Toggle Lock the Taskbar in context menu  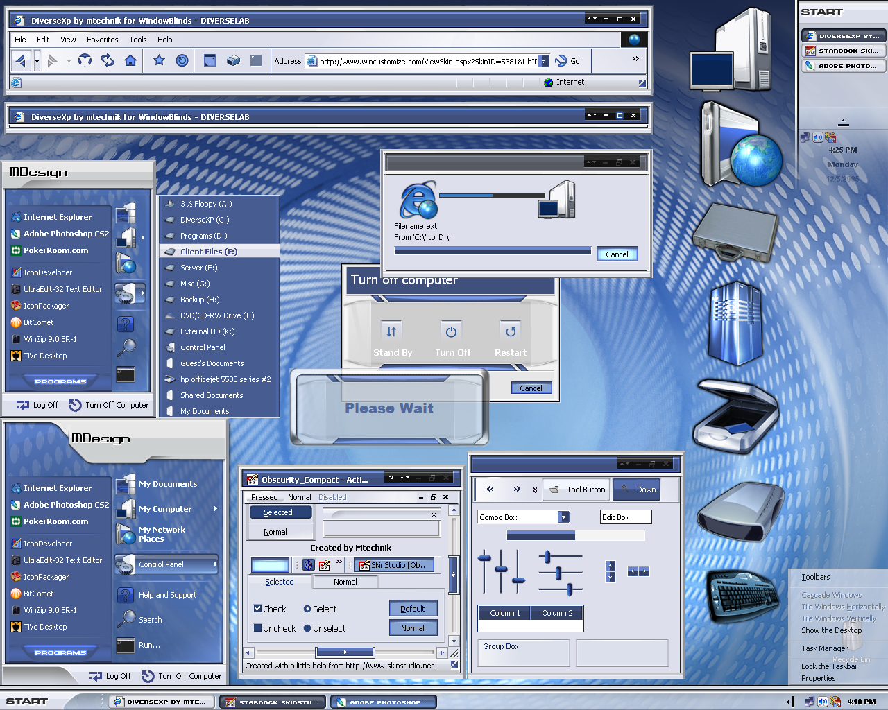pos(829,666)
